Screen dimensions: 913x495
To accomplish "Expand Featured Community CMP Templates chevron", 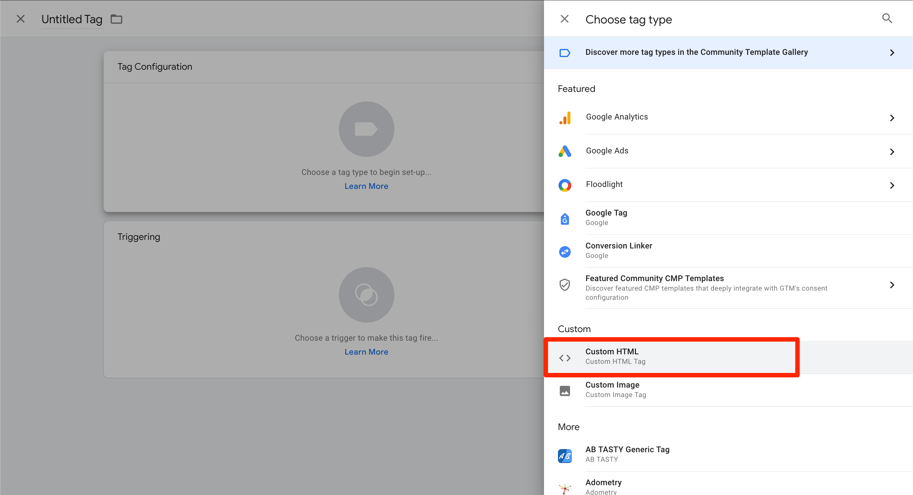I will (892, 285).
